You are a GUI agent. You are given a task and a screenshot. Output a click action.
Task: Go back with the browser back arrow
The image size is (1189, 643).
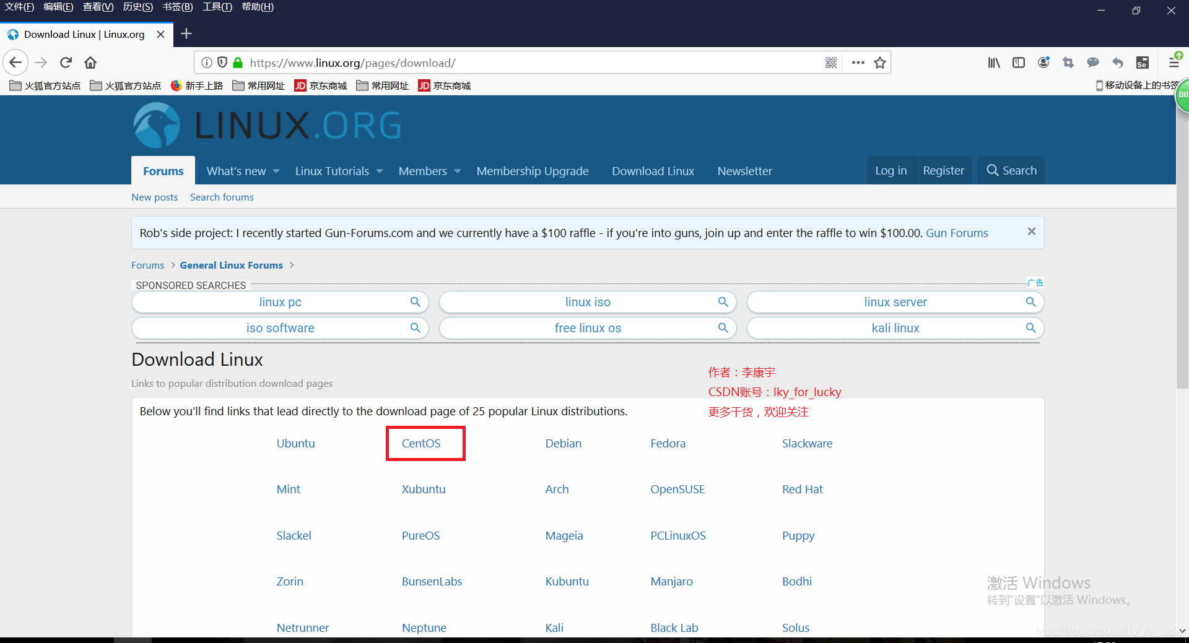tap(15, 63)
